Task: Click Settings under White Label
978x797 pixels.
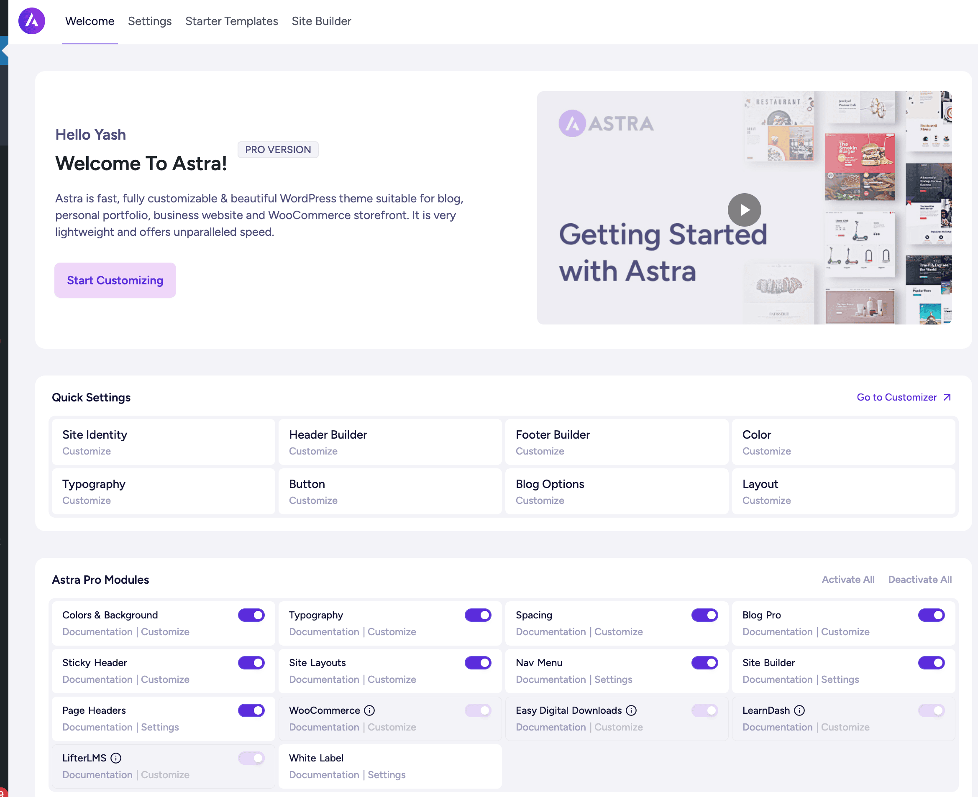Action: [x=387, y=775]
